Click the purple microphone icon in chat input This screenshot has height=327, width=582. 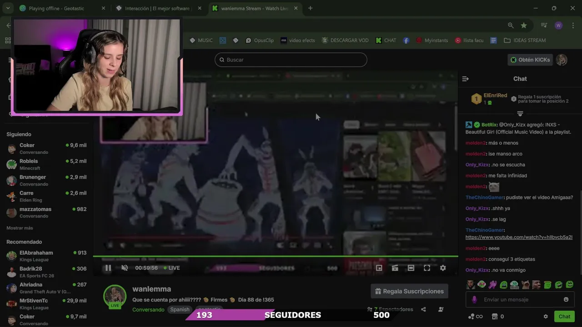point(474,299)
